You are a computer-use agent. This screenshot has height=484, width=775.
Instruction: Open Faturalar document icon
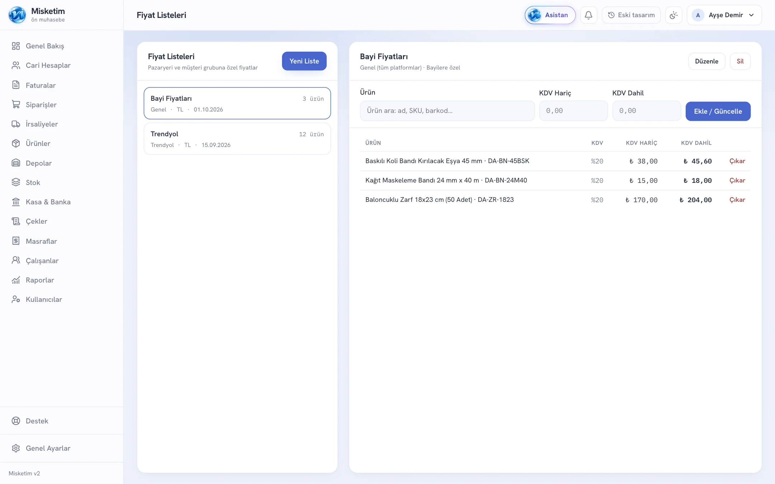tap(16, 85)
